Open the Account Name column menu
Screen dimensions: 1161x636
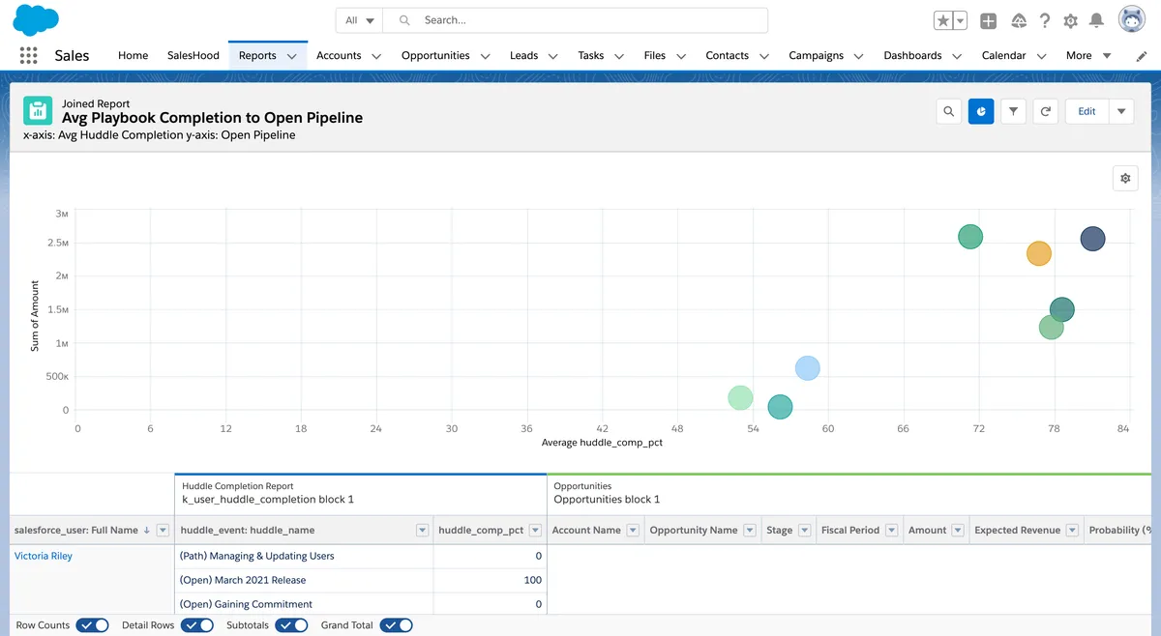coord(633,530)
